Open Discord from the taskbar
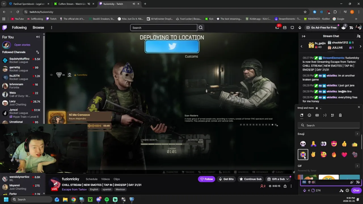The width and height of the screenshot is (363, 204). [x=98, y=199]
